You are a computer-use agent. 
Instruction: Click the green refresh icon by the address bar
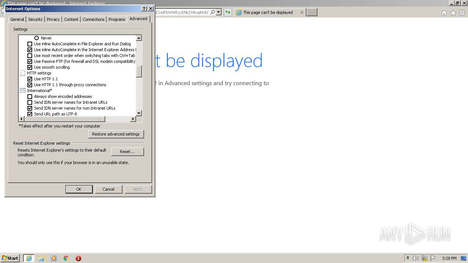point(228,12)
